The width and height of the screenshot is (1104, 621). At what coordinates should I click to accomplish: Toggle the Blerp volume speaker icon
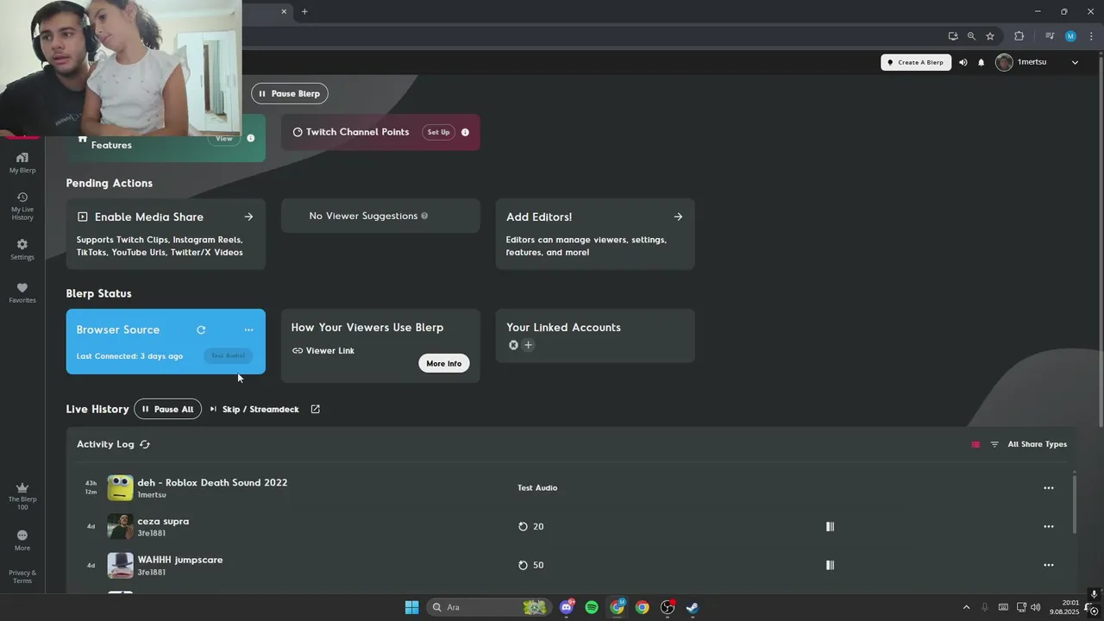point(963,62)
